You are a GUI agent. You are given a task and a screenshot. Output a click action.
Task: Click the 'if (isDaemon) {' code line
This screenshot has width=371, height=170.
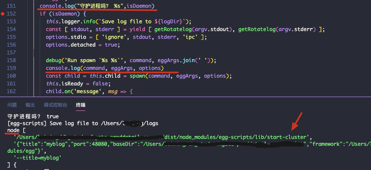63,14
